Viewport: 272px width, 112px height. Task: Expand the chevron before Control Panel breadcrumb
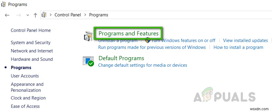(x=50, y=15)
